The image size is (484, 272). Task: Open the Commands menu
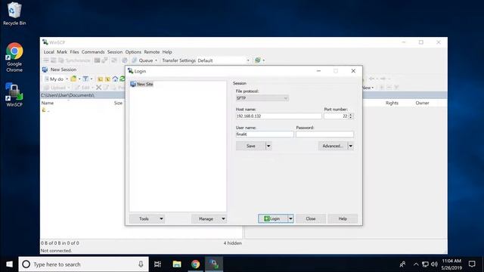coord(93,52)
